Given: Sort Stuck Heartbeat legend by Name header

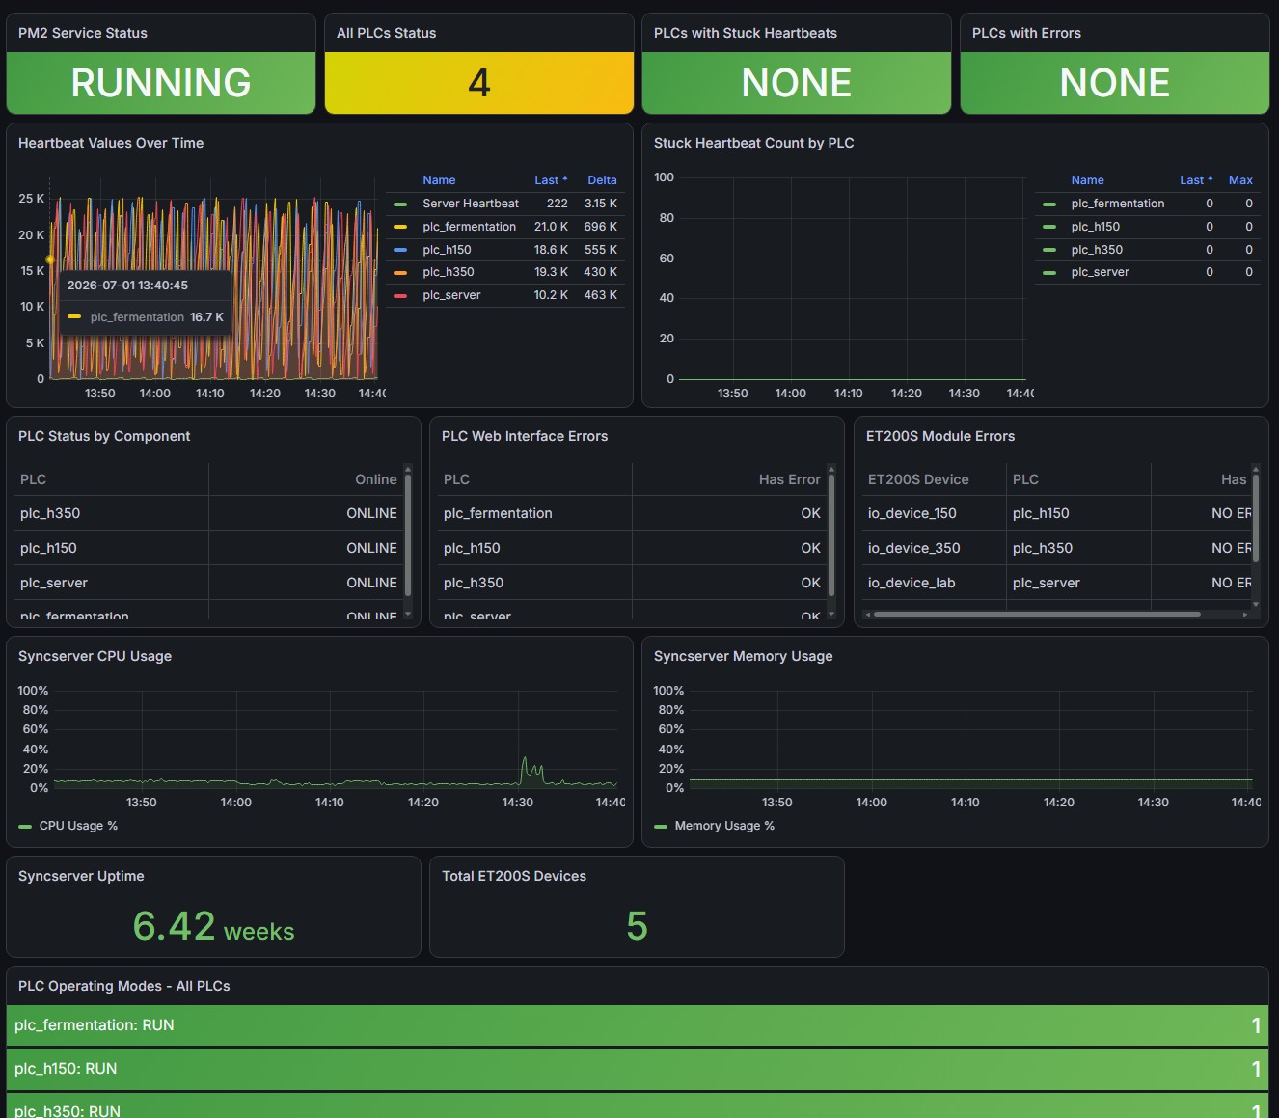Looking at the screenshot, I should point(1087,180).
